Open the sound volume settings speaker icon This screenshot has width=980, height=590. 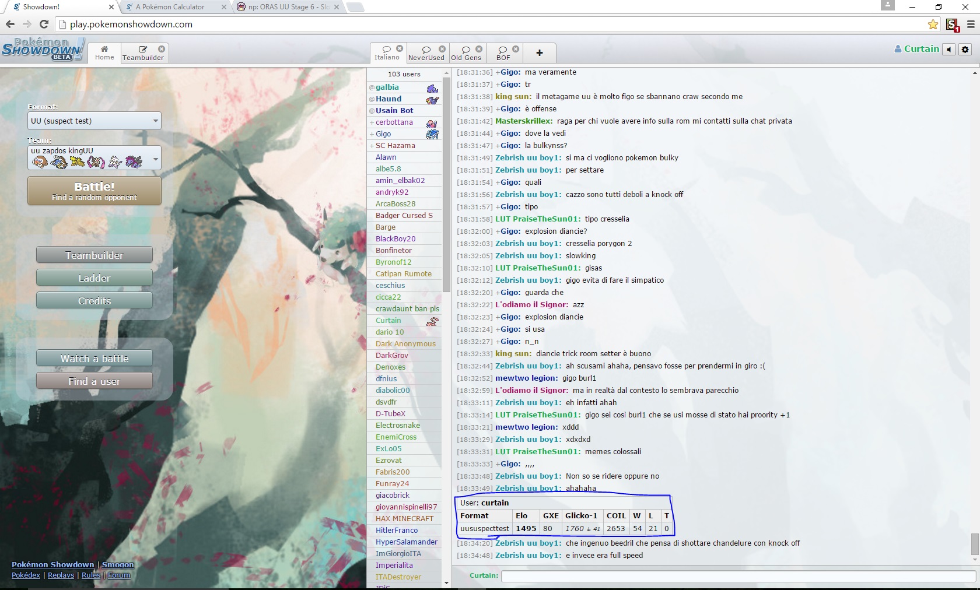pyautogui.click(x=949, y=50)
